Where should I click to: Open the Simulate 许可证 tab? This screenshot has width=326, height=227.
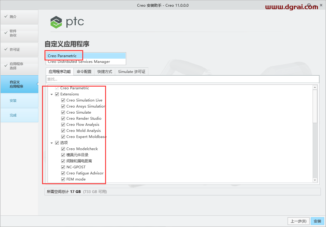(x=132, y=71)
